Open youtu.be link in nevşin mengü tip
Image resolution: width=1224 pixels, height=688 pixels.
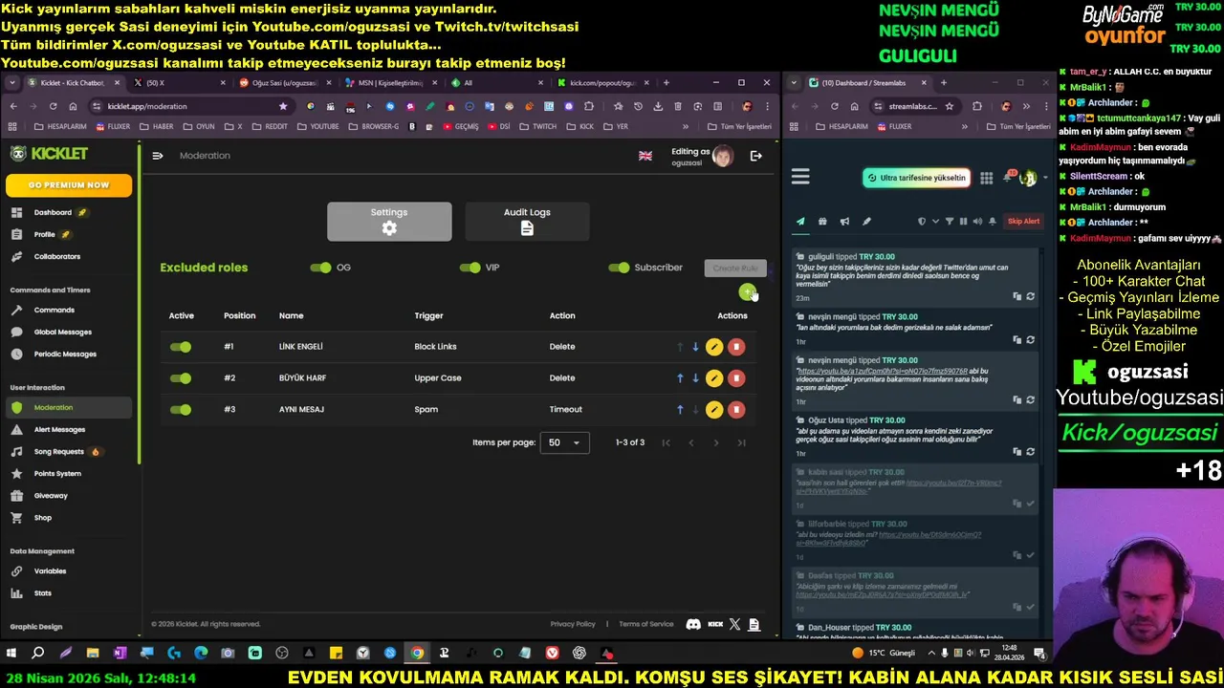click(883, 371)
